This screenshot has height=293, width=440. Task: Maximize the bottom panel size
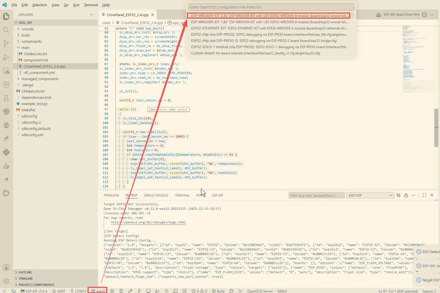point(424,195)
